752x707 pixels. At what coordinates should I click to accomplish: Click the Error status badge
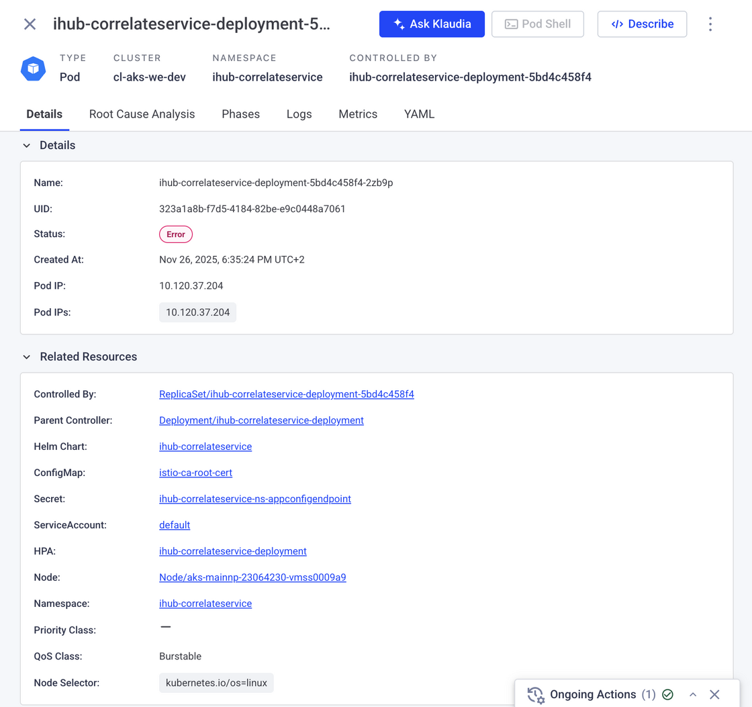[176, 234]
